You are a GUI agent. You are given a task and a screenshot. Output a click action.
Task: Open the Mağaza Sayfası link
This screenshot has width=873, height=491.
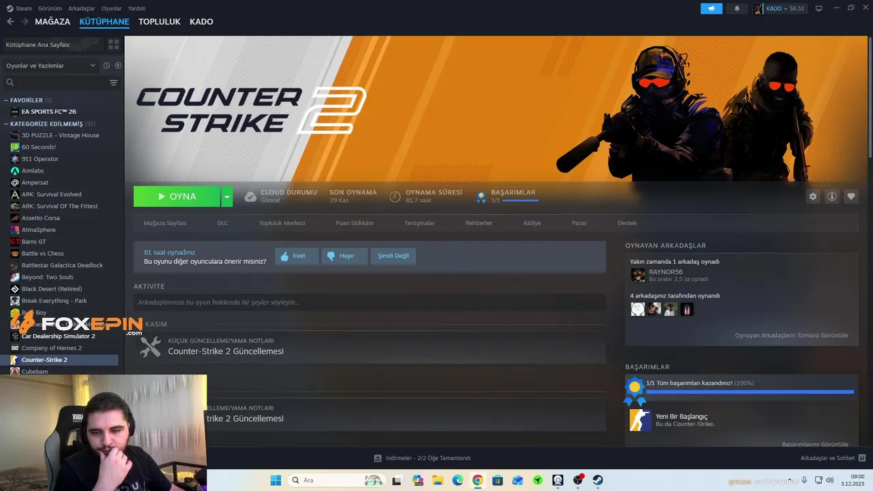tap(165, 223)
